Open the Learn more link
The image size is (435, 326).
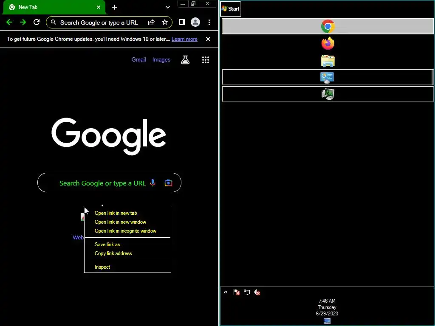(x=184, y=39)
